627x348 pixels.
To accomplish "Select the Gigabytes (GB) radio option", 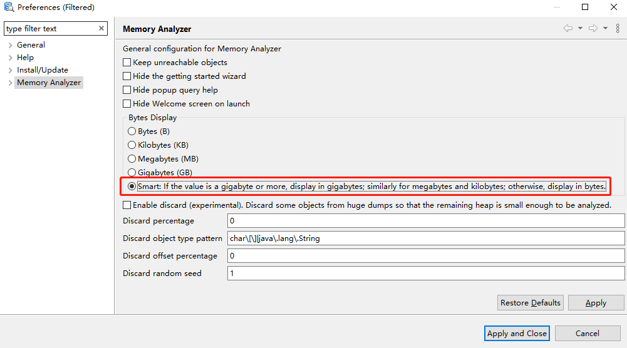I will point(132,173).
